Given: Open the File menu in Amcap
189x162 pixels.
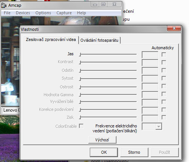Looking at the screenshot, I should point(7,13).
